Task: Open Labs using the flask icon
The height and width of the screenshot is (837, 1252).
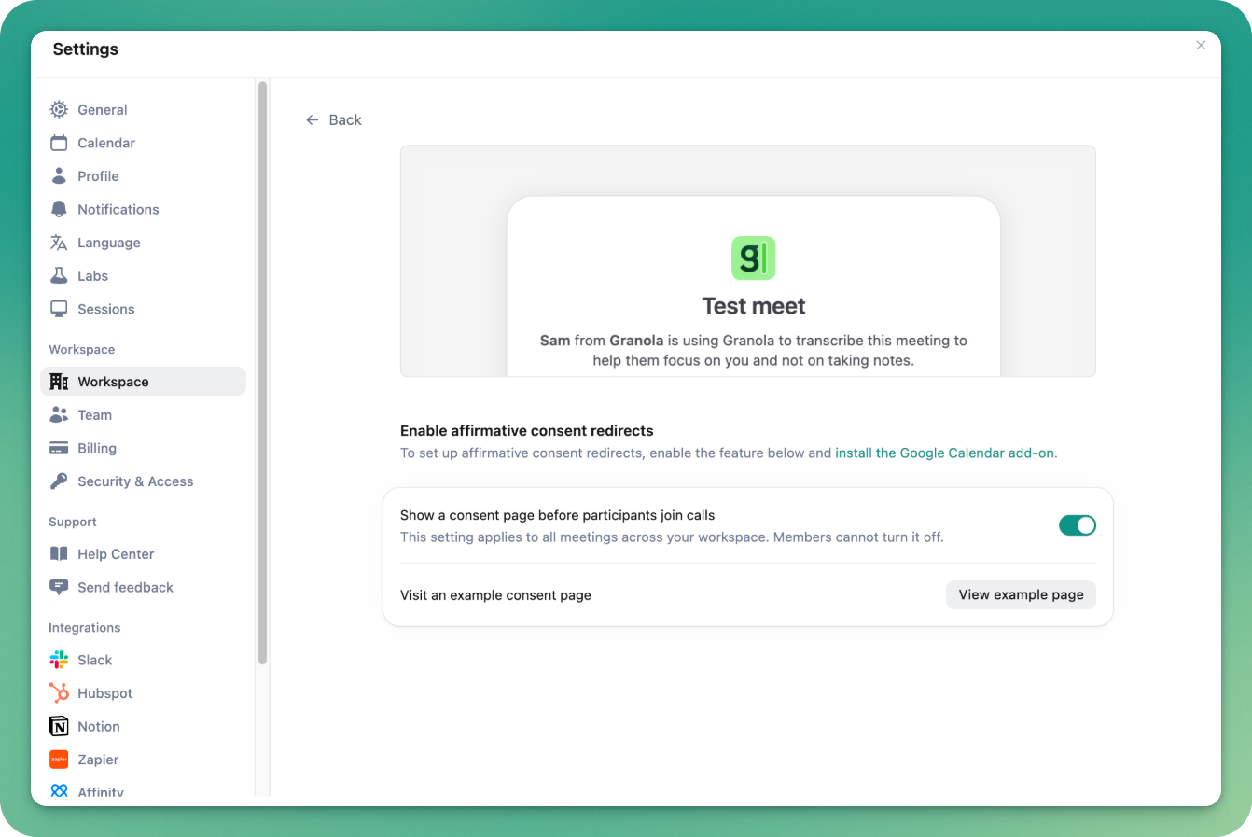Action: pos(59,276)
